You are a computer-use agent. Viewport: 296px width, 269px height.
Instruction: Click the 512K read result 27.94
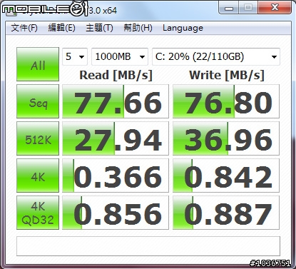[116, 138]
